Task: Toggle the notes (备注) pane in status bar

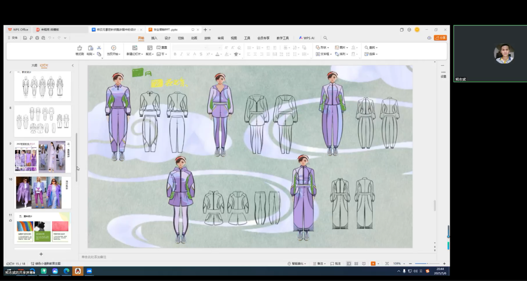Action: click(x=318, y=264)
